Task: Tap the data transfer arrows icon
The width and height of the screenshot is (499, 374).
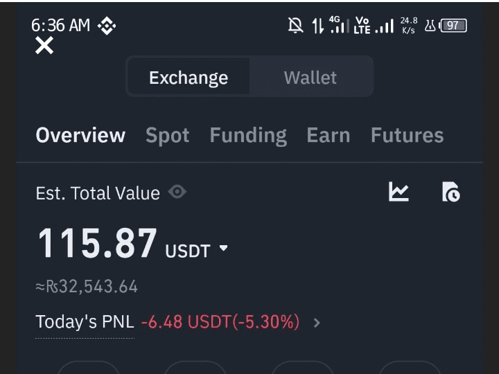Action: tap(317, 26)
